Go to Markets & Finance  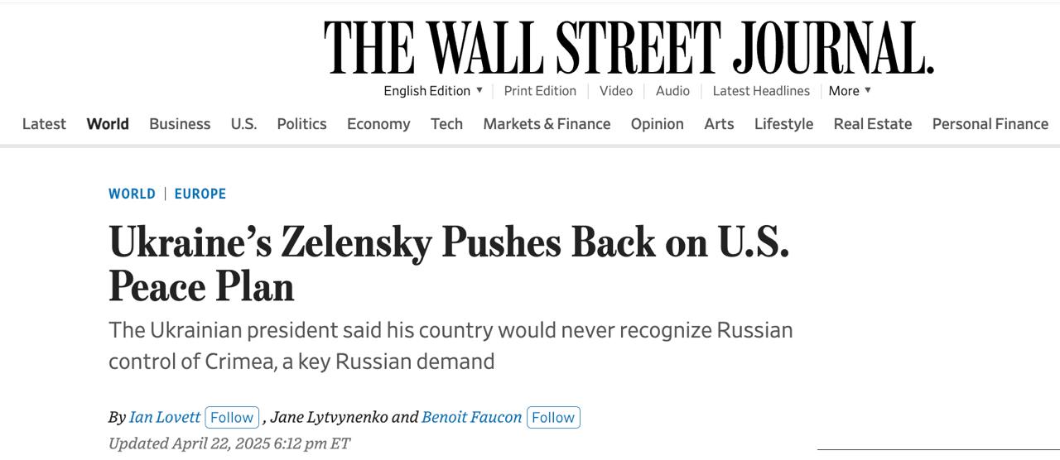click(547, 124)
